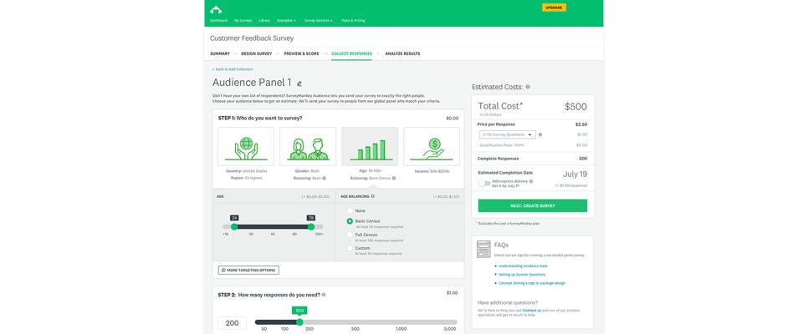Choose the None age balancing option
The image size is (803, 334).
pos(350,210)
